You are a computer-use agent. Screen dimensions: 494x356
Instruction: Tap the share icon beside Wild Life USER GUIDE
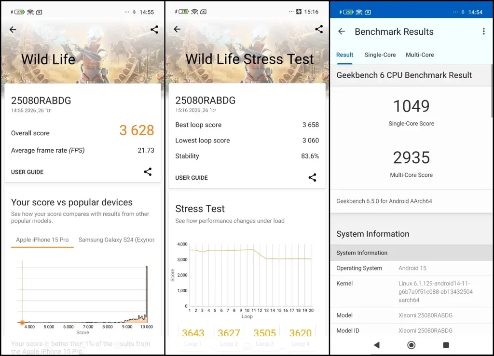tap(148, 171)
